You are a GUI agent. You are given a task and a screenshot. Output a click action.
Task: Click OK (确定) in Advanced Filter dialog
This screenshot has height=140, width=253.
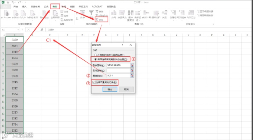(110, 89)
